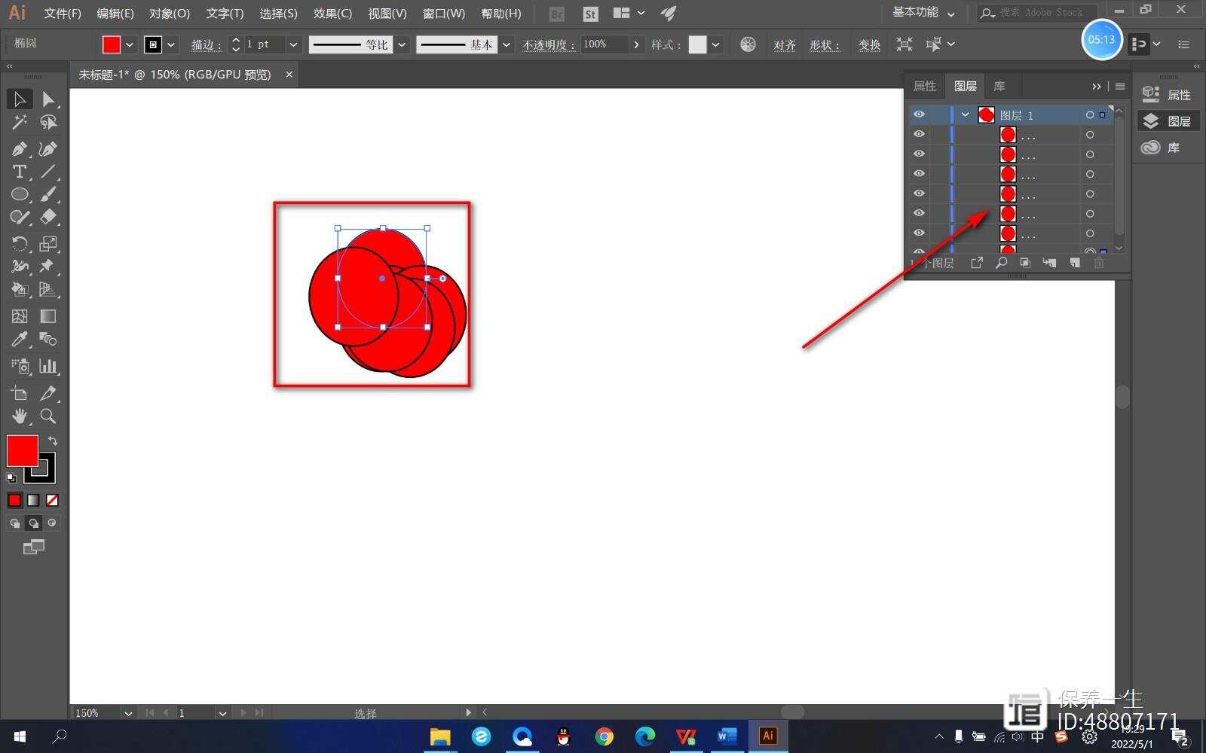Set paint mode to None
Screen dimensions: 1206x753
coord(52,500)
